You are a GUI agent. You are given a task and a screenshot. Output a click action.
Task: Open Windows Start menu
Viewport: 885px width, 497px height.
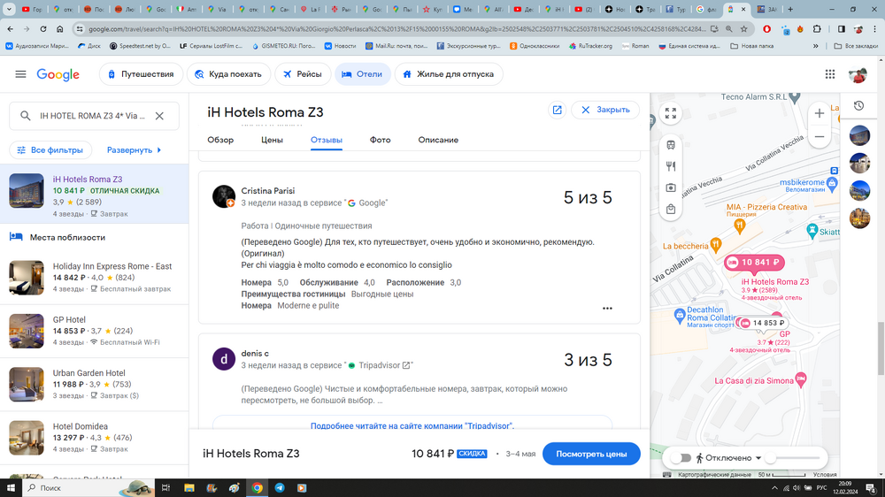[x=11, y=488]
